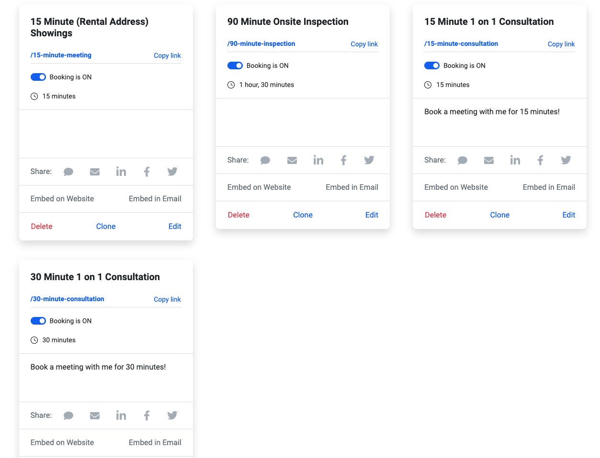
Task: Click Twitter icon on 15 Minute Consultation card
Action: [566, 160]
